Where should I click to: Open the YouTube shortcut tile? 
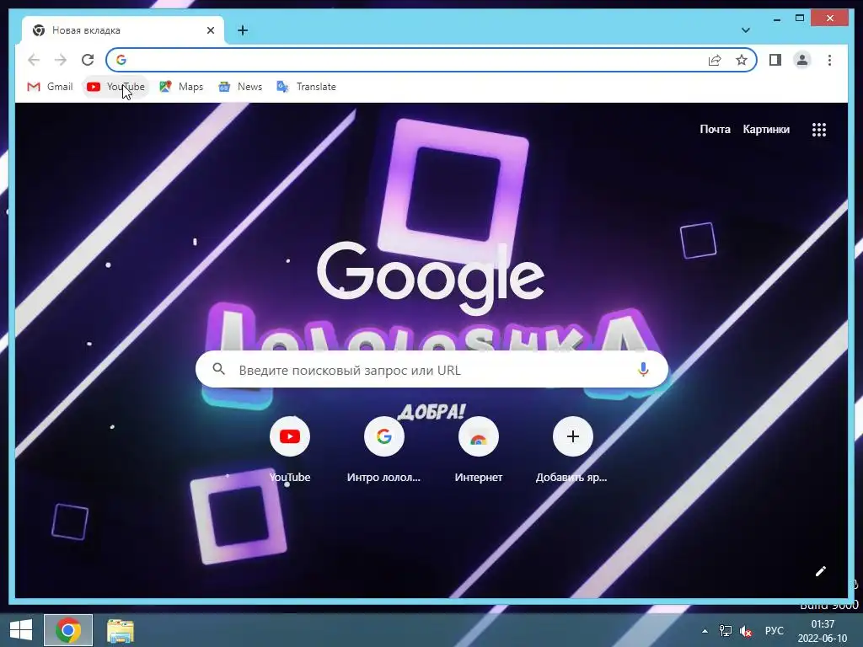pyautogui.click(x=290, y=450)
